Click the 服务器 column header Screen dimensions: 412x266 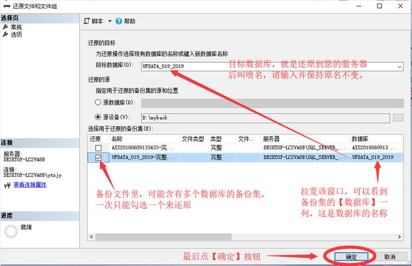[x=304, y=138]
